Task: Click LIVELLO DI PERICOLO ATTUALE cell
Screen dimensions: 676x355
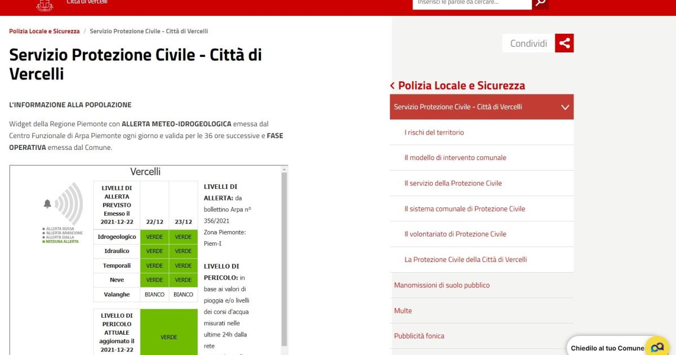Action: (117, 332)
